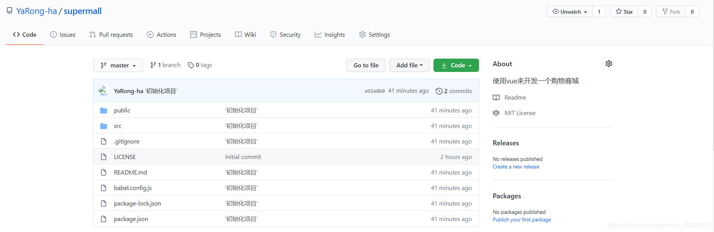Click YaRong-ha author name in commit bar
The width and height of the screenshot is (714, 232).
(x=129, y=91)
